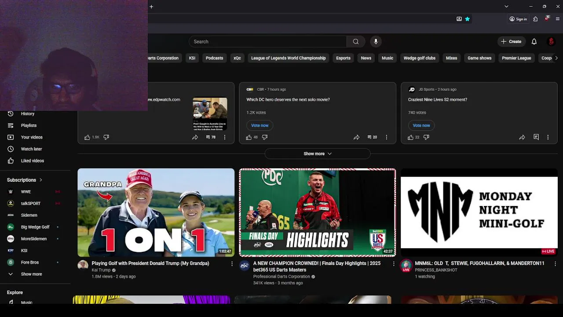This screenshot has width=563, height=317.
Task: Open new browser tab with plus
Action: coord(151,7)
